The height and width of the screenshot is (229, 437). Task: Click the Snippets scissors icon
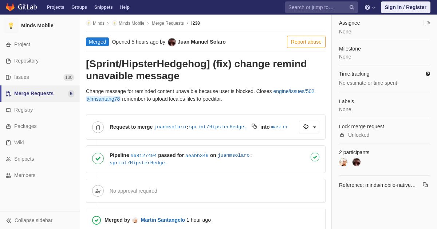point(8,159)
